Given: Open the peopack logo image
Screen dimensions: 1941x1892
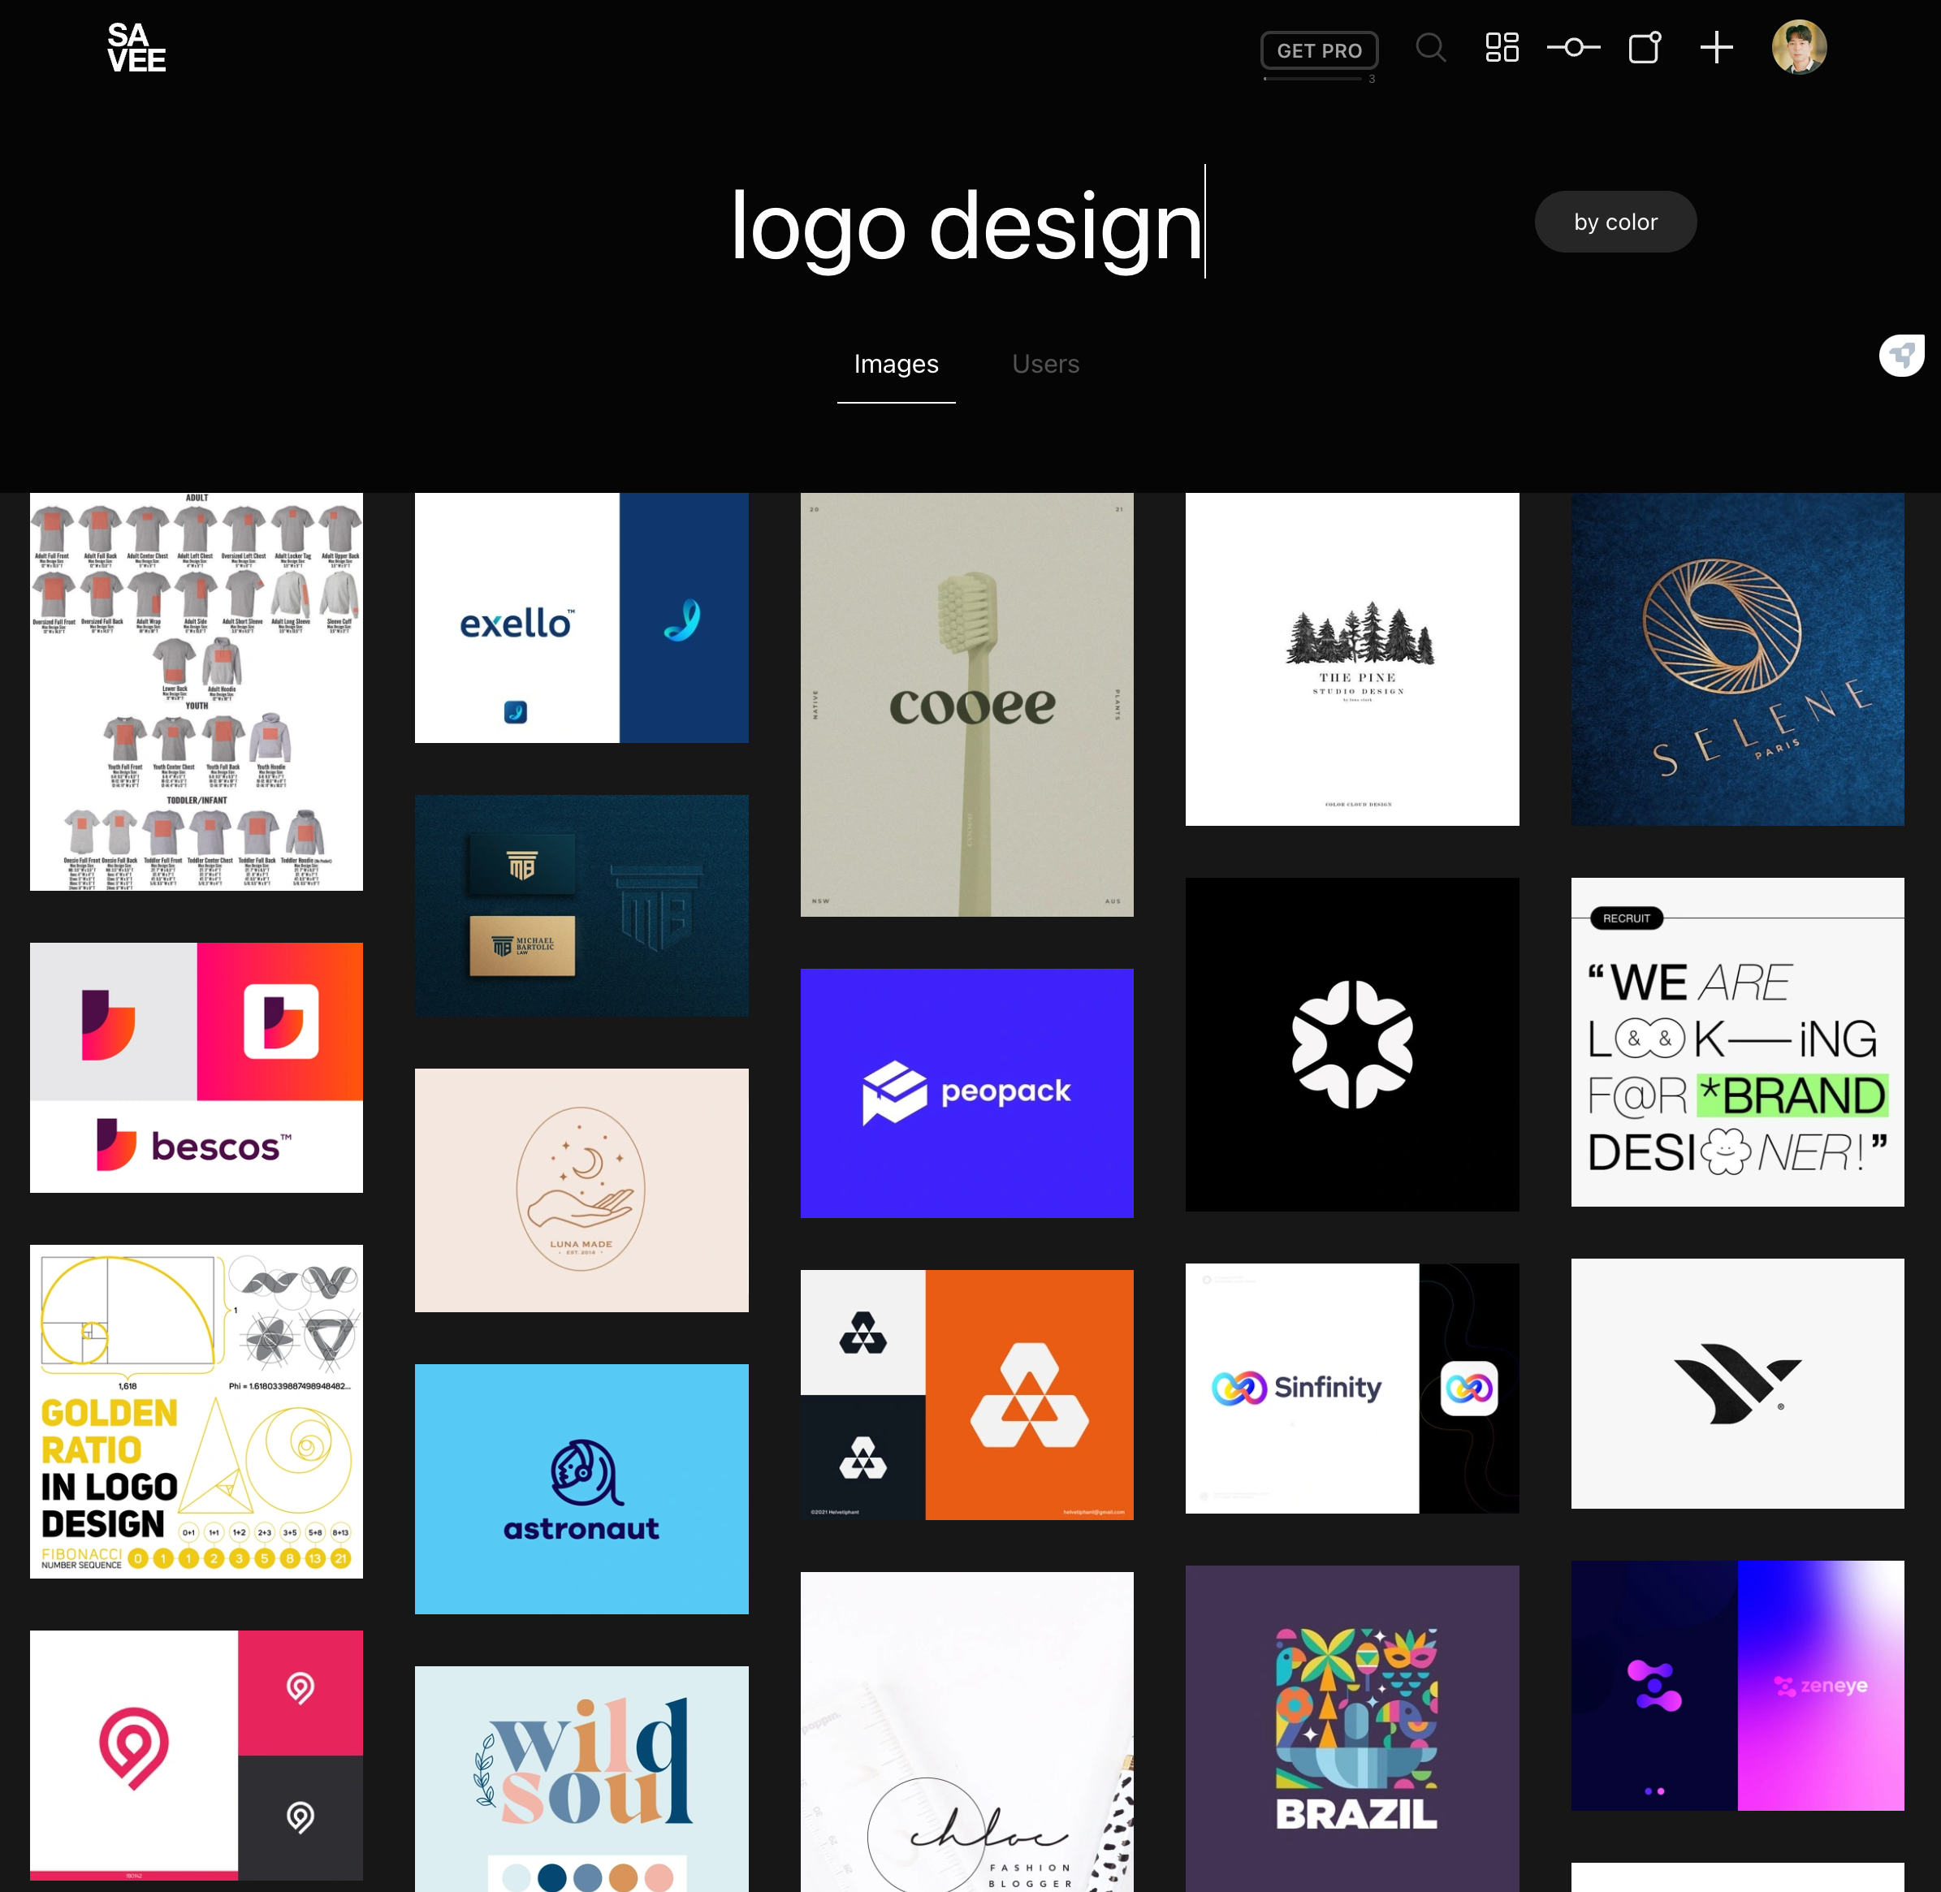Looking at the screenshot, I should [x=966, y=1092].
